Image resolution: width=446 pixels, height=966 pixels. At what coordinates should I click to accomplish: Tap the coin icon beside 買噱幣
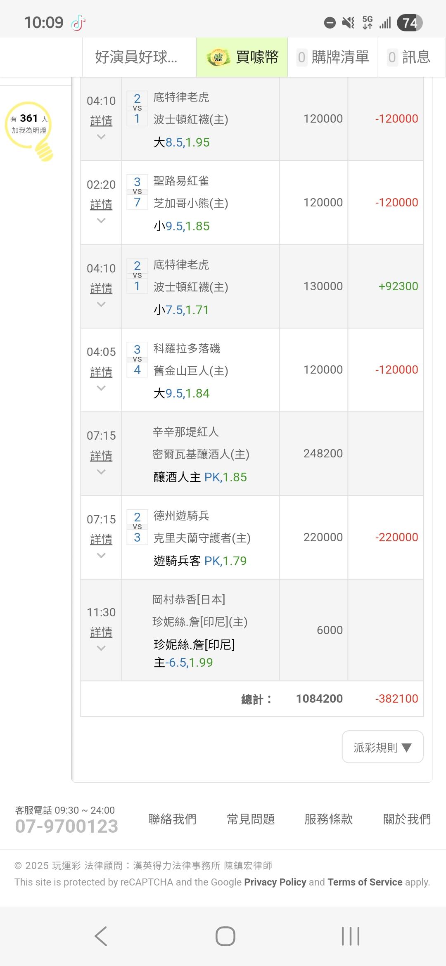[x=218, y=57]
